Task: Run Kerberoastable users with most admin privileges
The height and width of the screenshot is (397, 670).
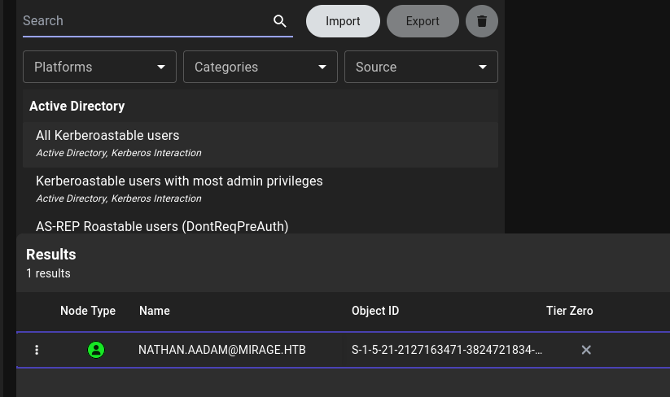Action: click(x=179, y=181)
